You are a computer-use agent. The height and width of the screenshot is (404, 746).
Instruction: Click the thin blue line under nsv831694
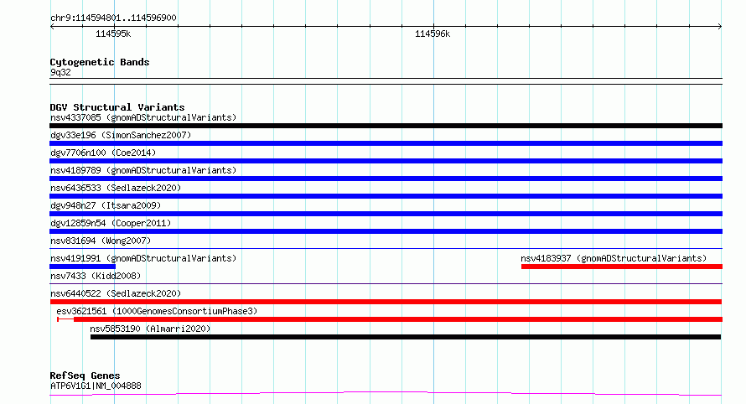386,248
